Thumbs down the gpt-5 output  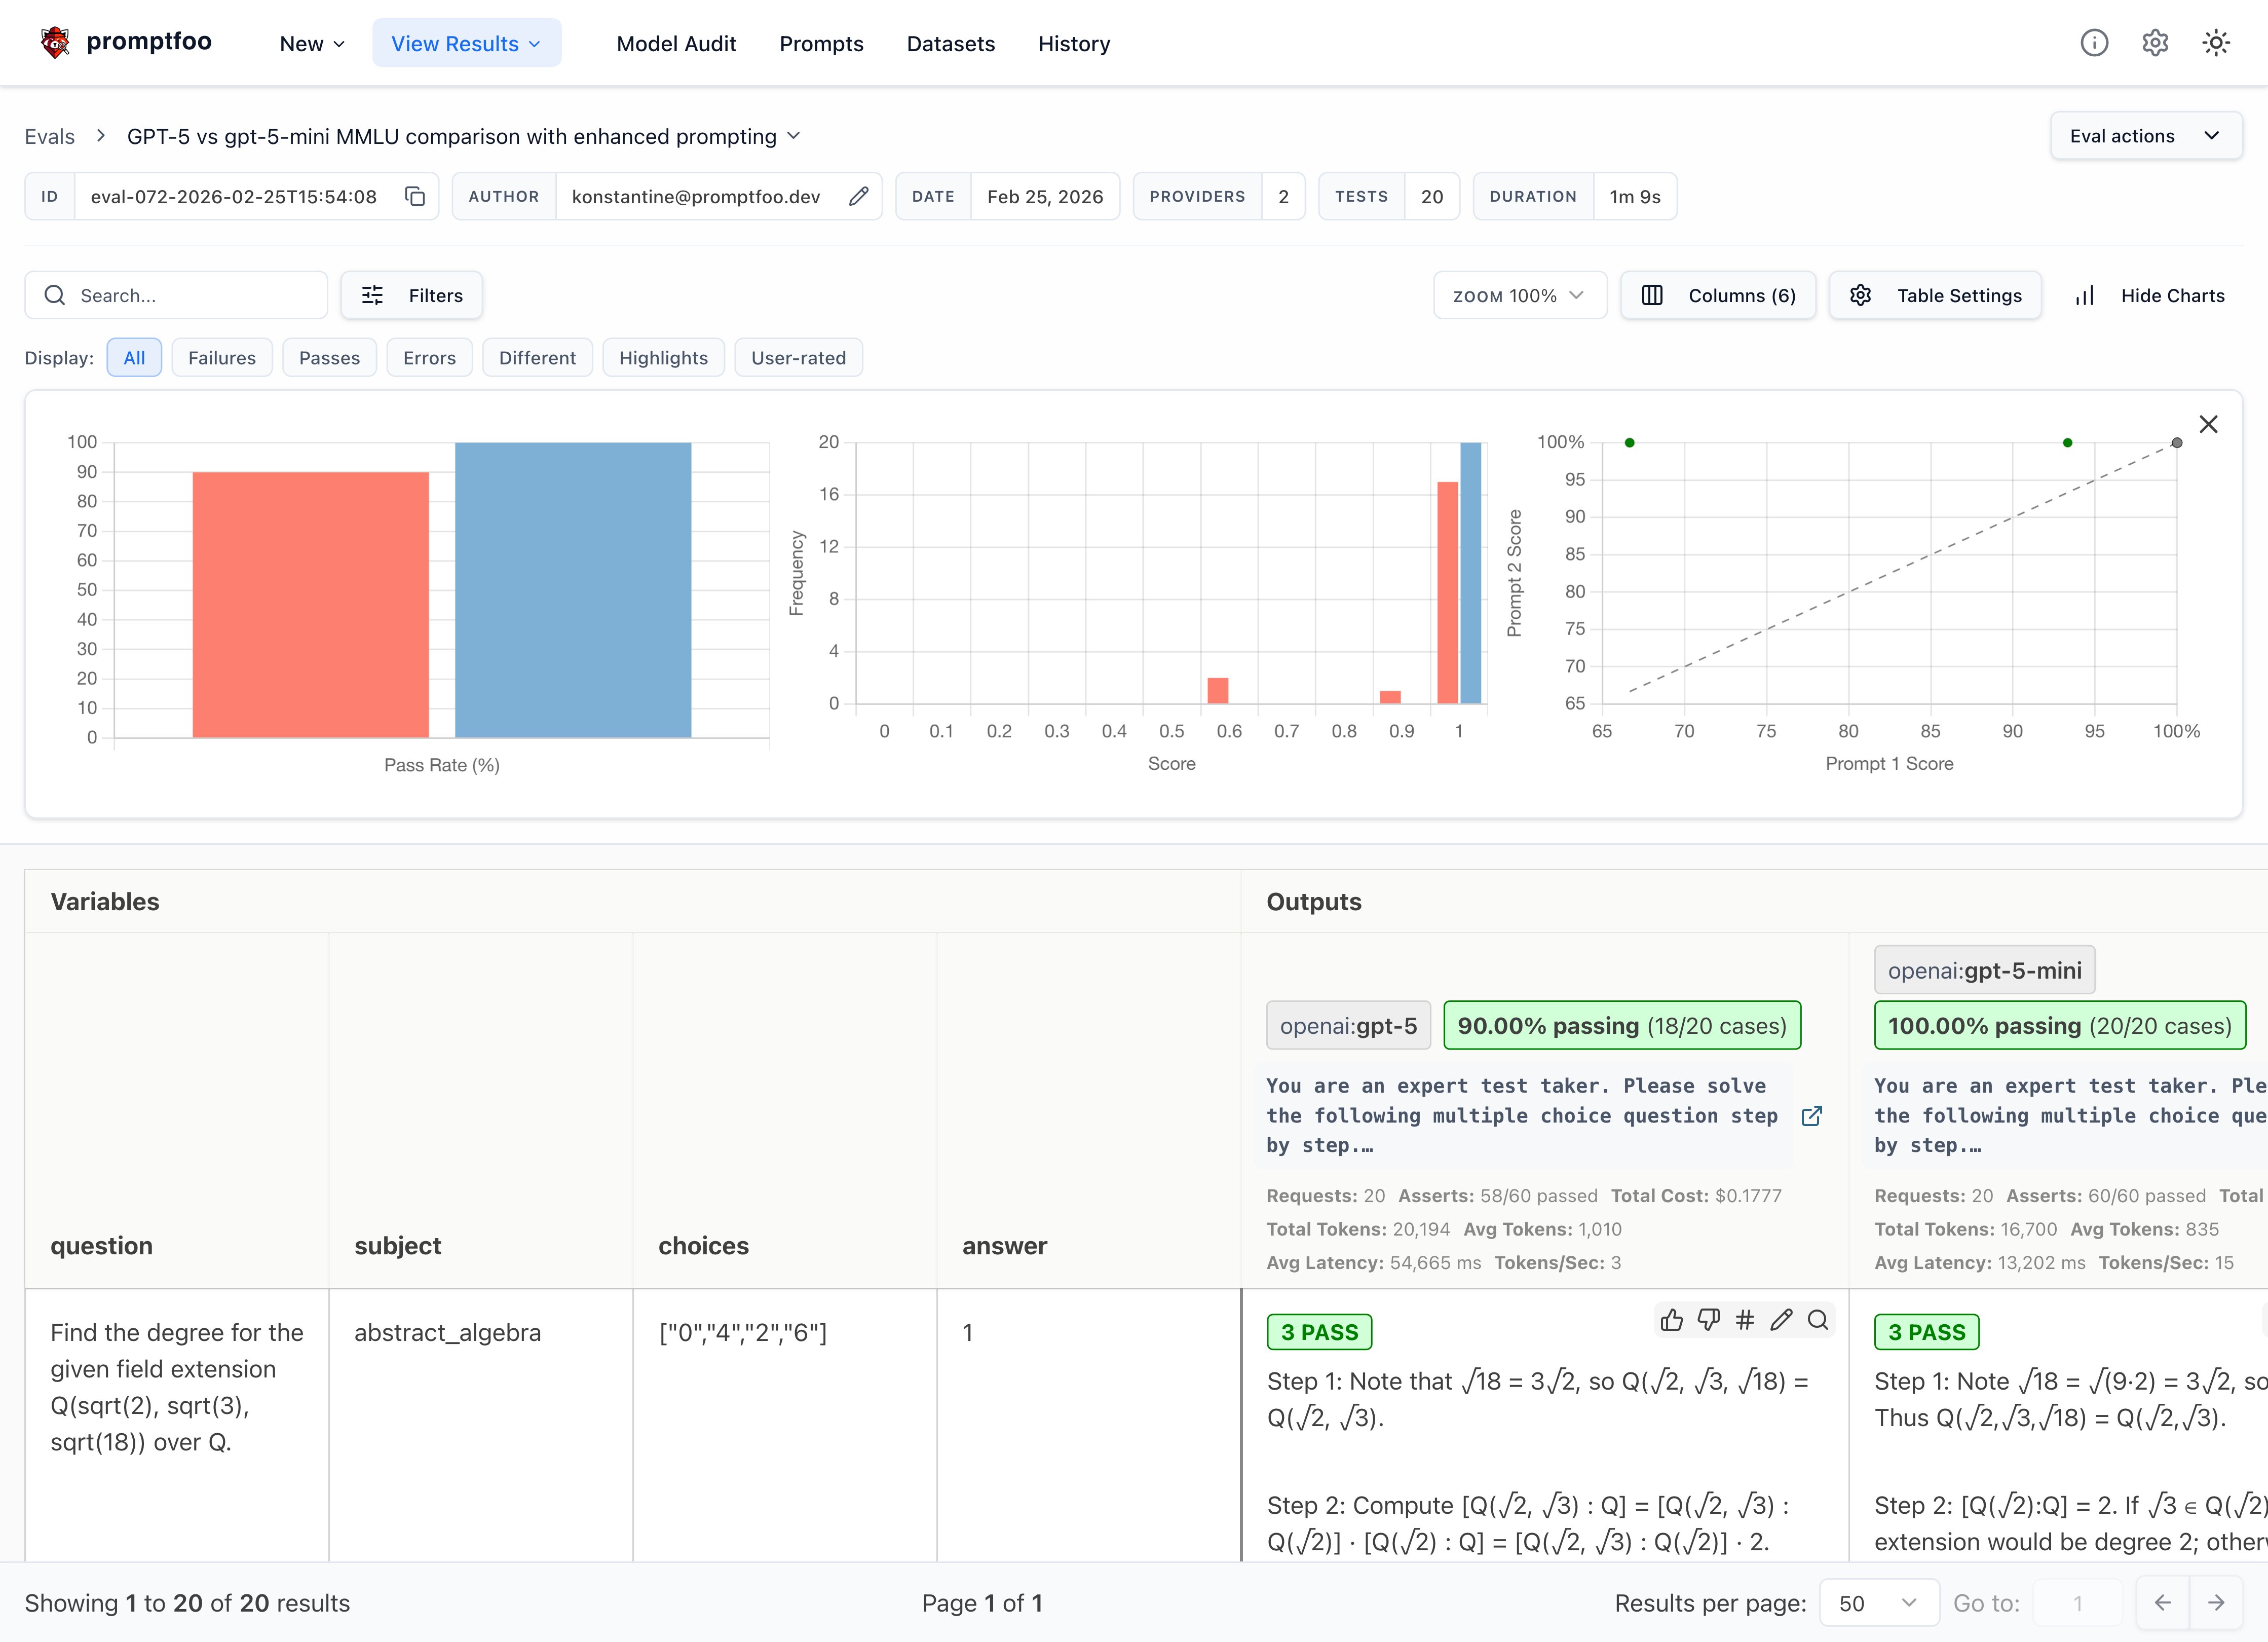coord(1708,1320)
